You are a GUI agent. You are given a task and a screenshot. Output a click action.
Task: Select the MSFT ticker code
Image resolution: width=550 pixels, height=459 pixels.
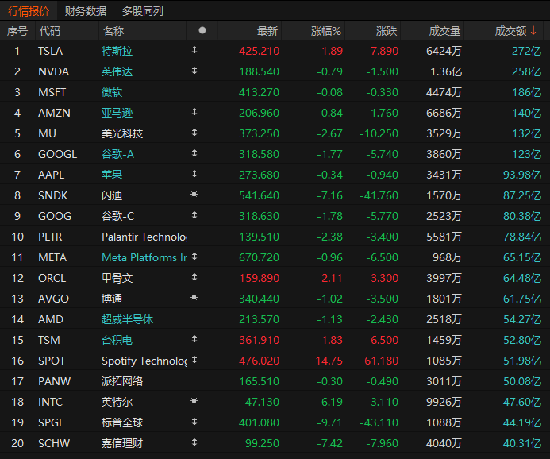[x=52, y=92]
